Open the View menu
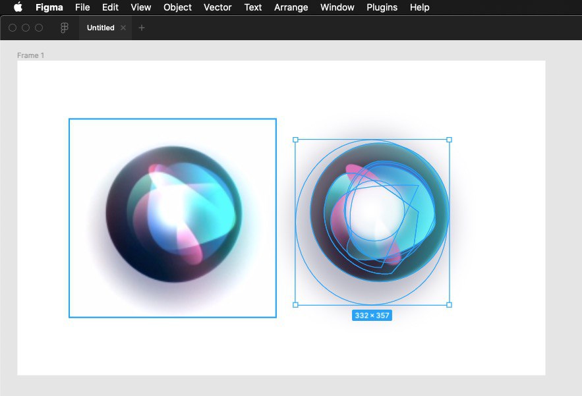Image resolution: width=582 pixels, height=396 pixels. pos(140,7)
